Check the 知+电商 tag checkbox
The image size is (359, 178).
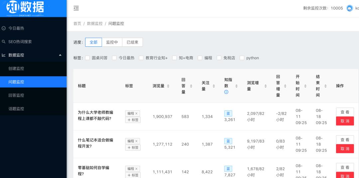(175, 58)
